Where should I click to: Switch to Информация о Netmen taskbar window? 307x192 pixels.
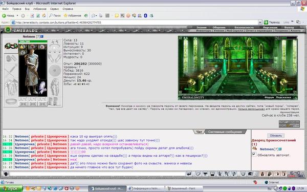pos(146,188)
